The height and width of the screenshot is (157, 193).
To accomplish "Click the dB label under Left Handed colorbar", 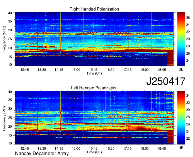I will [x=181, y=148].
